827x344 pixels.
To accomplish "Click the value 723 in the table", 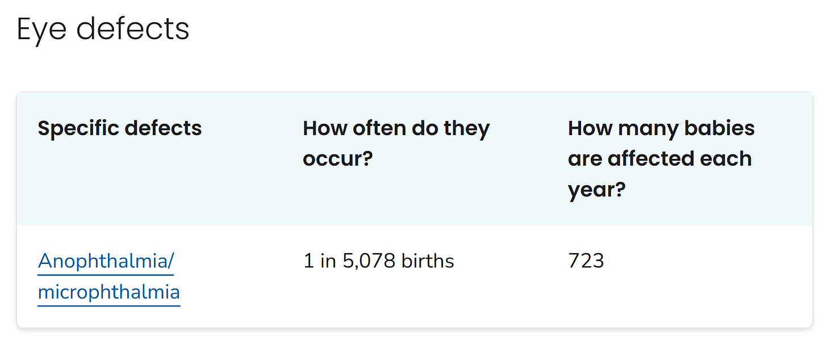I will tap(586, 261).
